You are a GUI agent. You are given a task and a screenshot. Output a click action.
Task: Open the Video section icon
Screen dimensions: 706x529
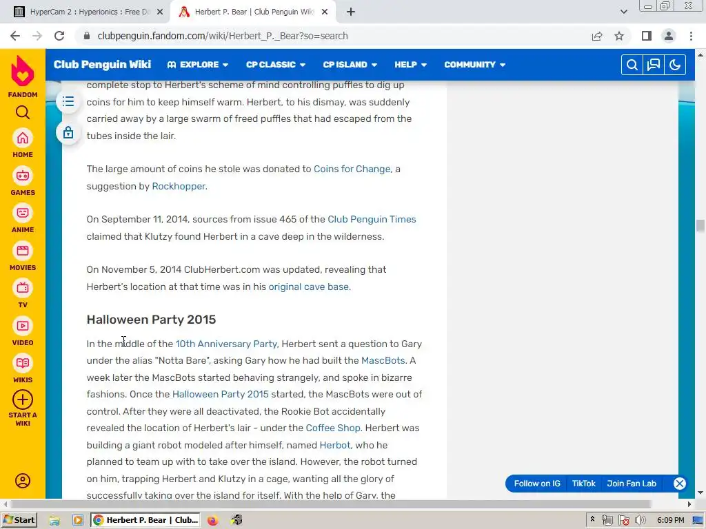point(23,326)
